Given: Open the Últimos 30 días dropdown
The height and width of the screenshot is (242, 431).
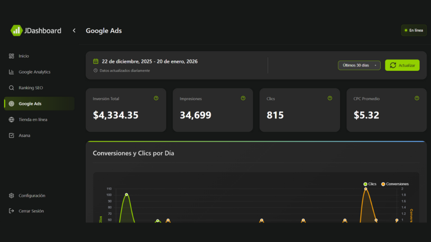Looking at the screenshot, I should [359, 65].
